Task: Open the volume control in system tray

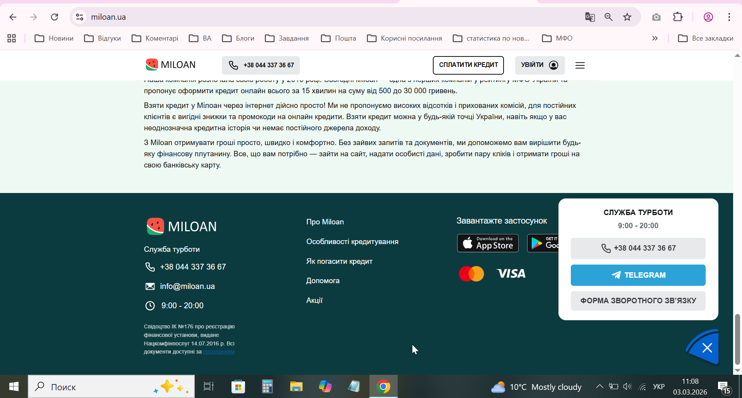Action: pyautogui.click(x=627, y=386)
